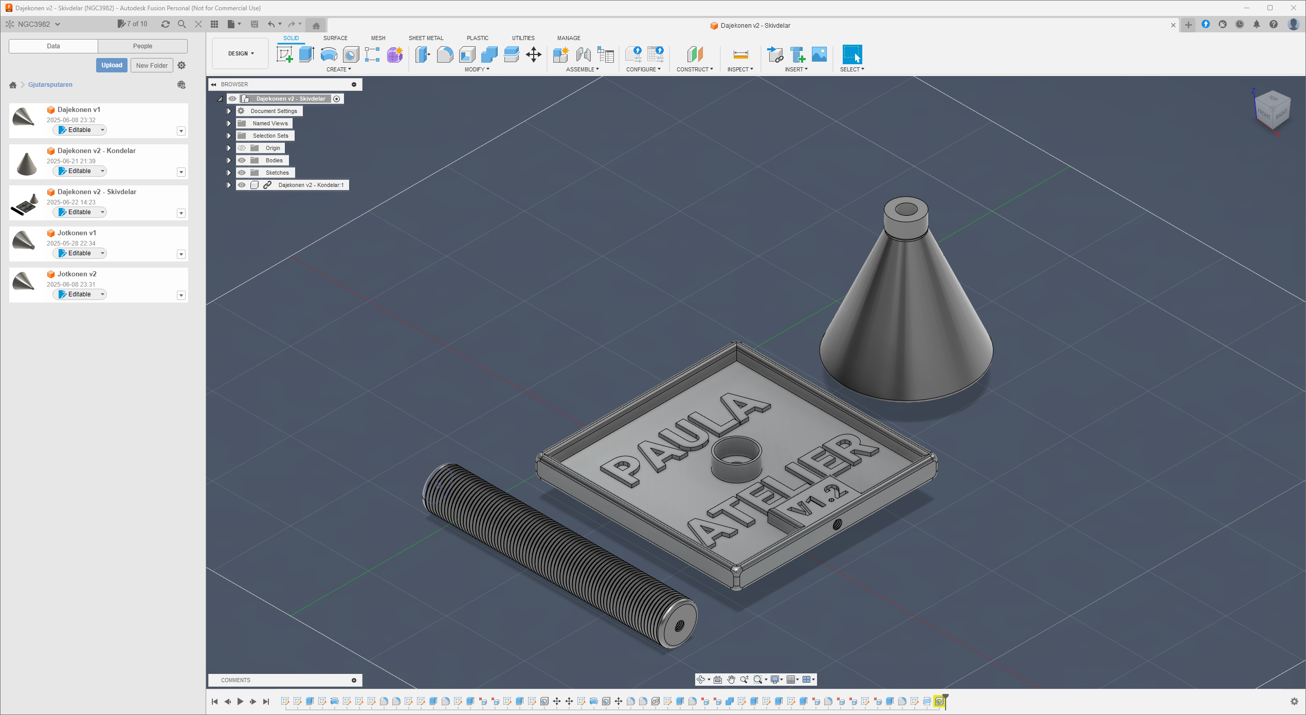The height and width of the screenshot is (715, 1306).
Task: Search the data panel
Action: coord(182,24)
